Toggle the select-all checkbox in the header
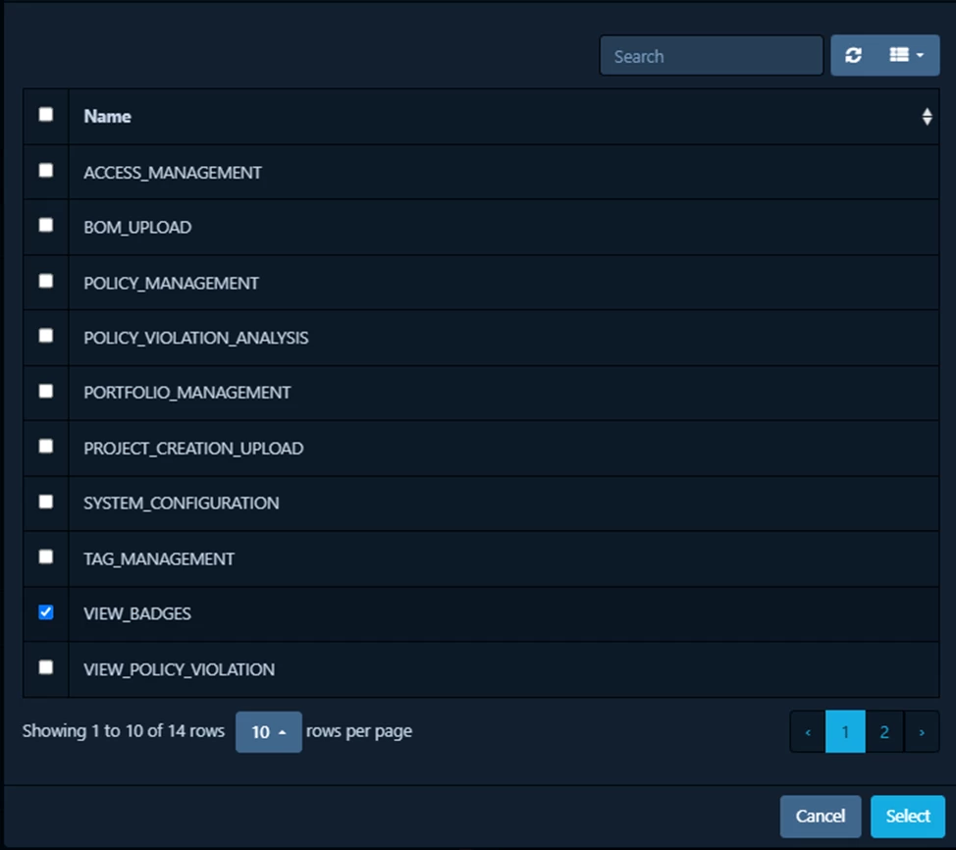 coord(45,114)
